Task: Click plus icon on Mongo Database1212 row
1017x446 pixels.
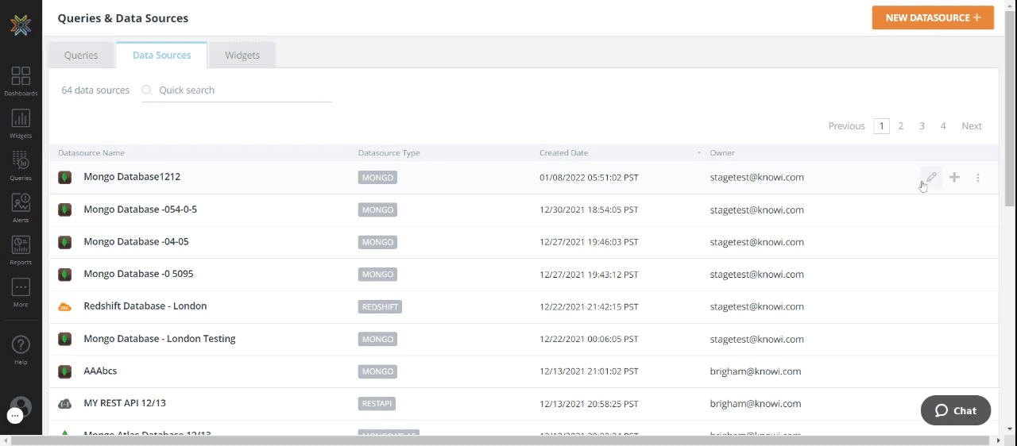Action: [954, 178]
